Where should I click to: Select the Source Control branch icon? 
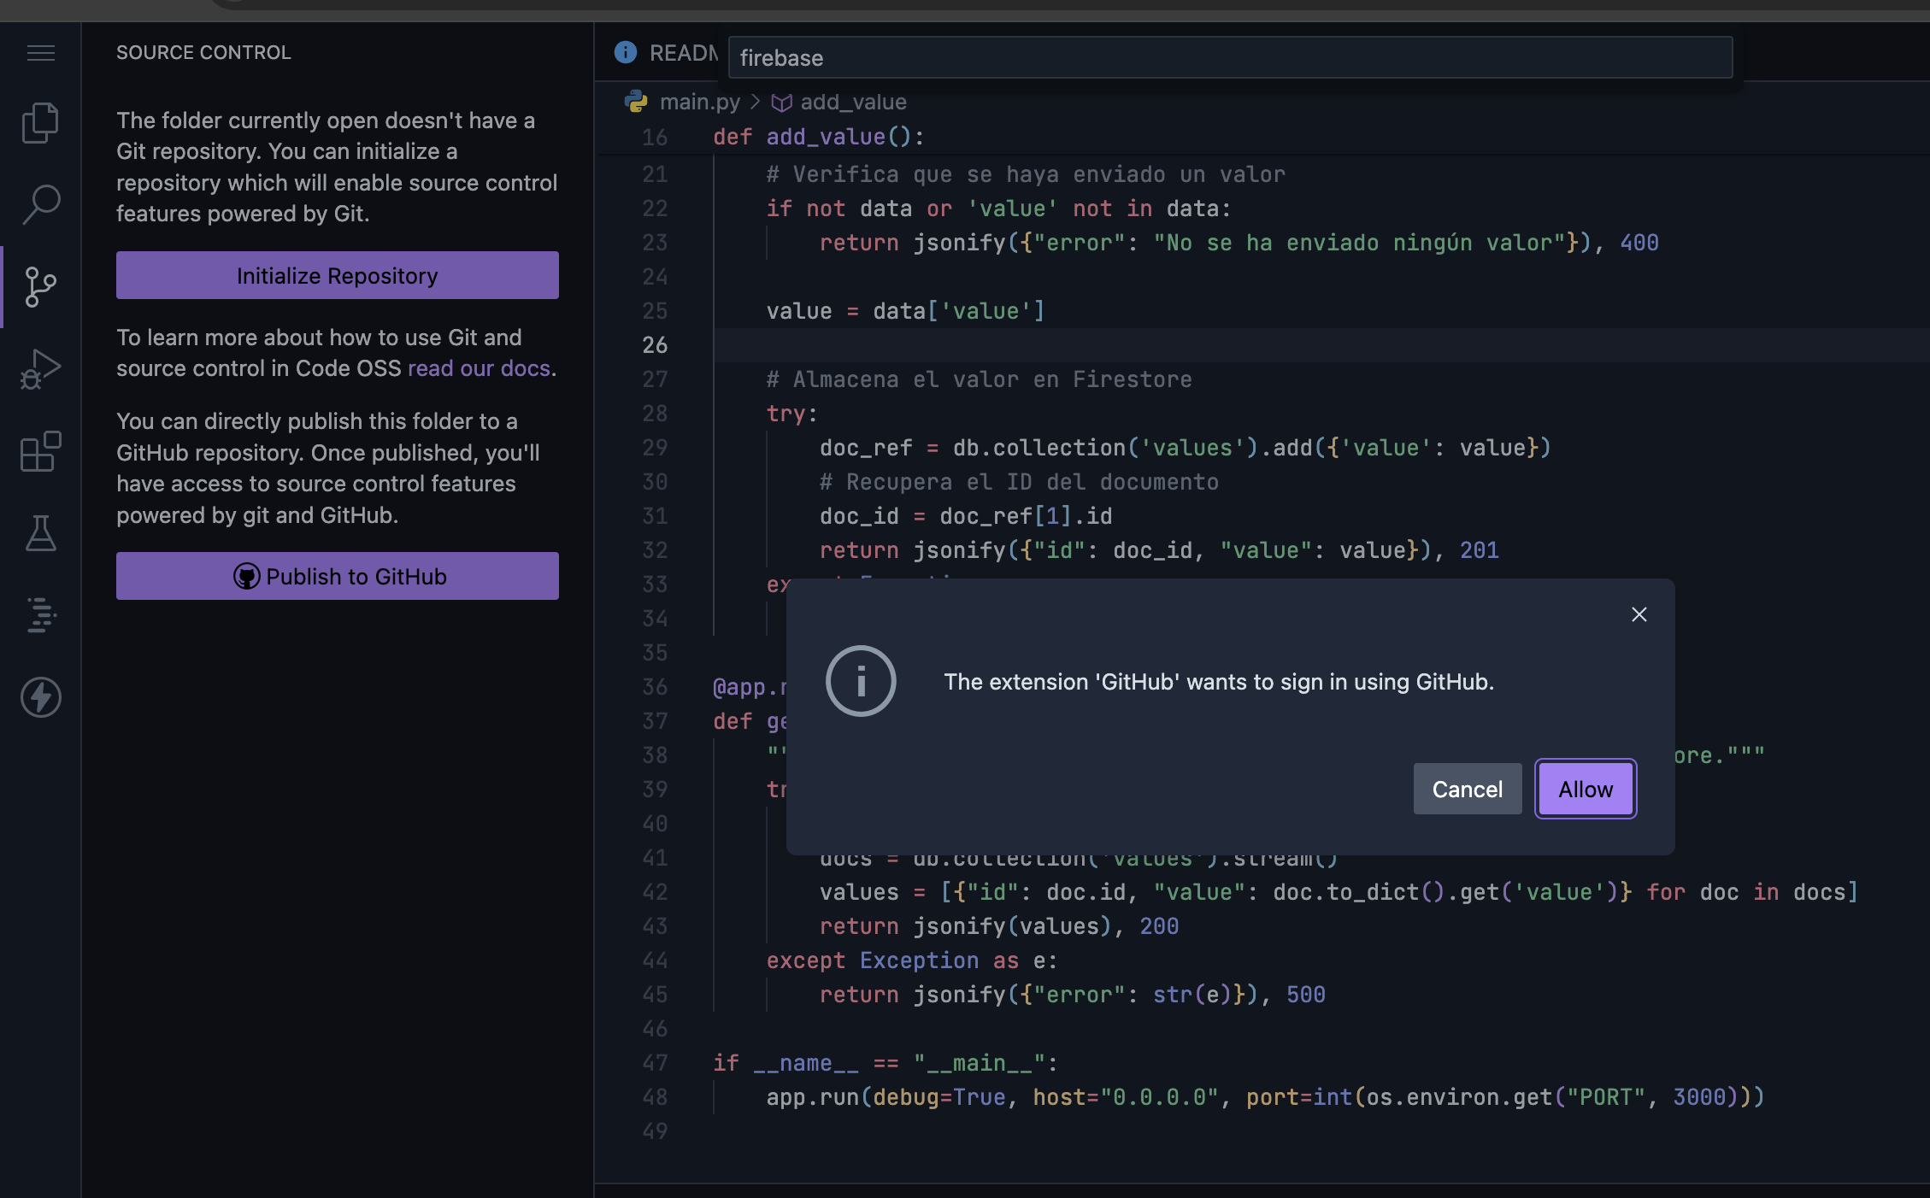[x=40, y=286]
